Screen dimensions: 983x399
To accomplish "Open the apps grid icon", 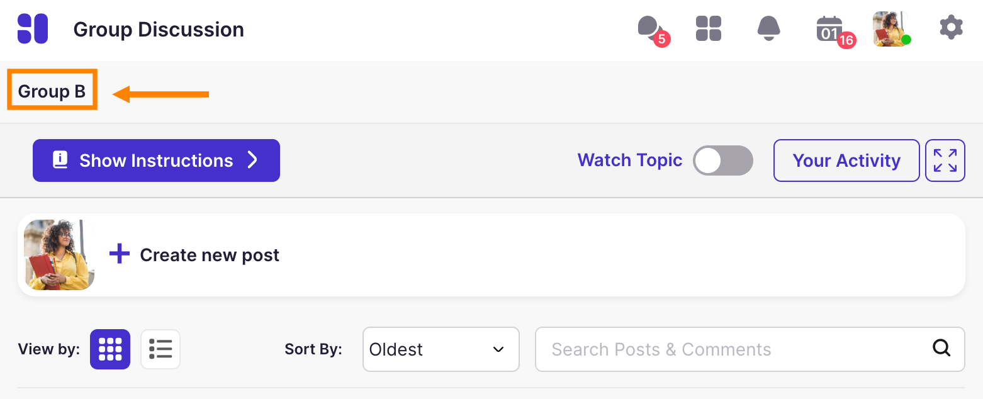I will [709, 29].
